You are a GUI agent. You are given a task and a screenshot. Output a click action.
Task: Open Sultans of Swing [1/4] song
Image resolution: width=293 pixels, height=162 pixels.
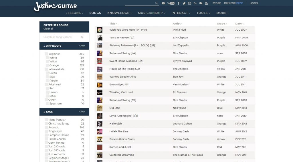click(122, 53)
